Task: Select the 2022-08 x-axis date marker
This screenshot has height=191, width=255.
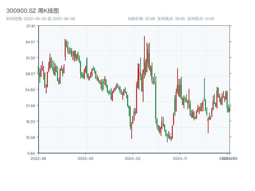Action: tap(38, 158)
